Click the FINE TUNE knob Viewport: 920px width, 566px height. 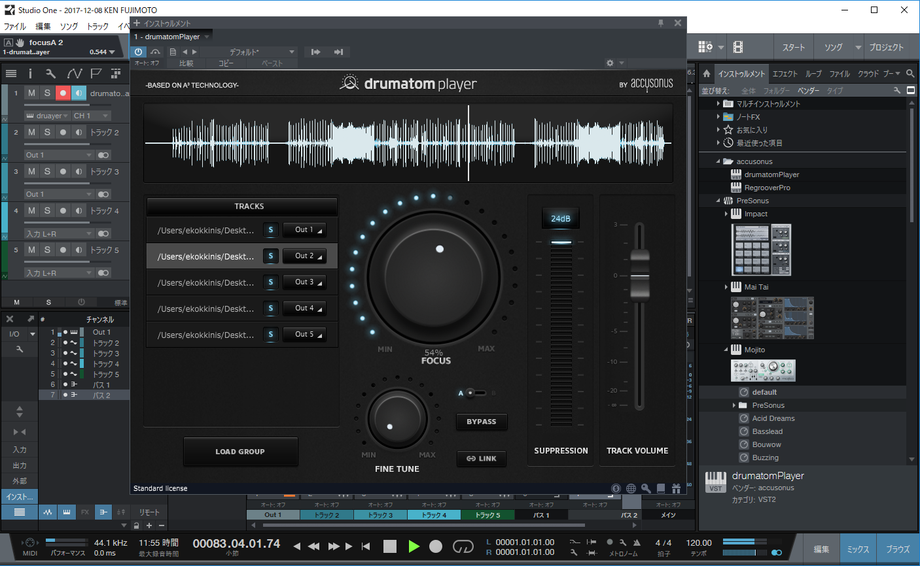tap(397, 420)
